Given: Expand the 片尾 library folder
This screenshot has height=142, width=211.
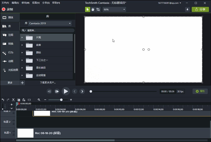Looking at the screenshot, I should [22, 37].
